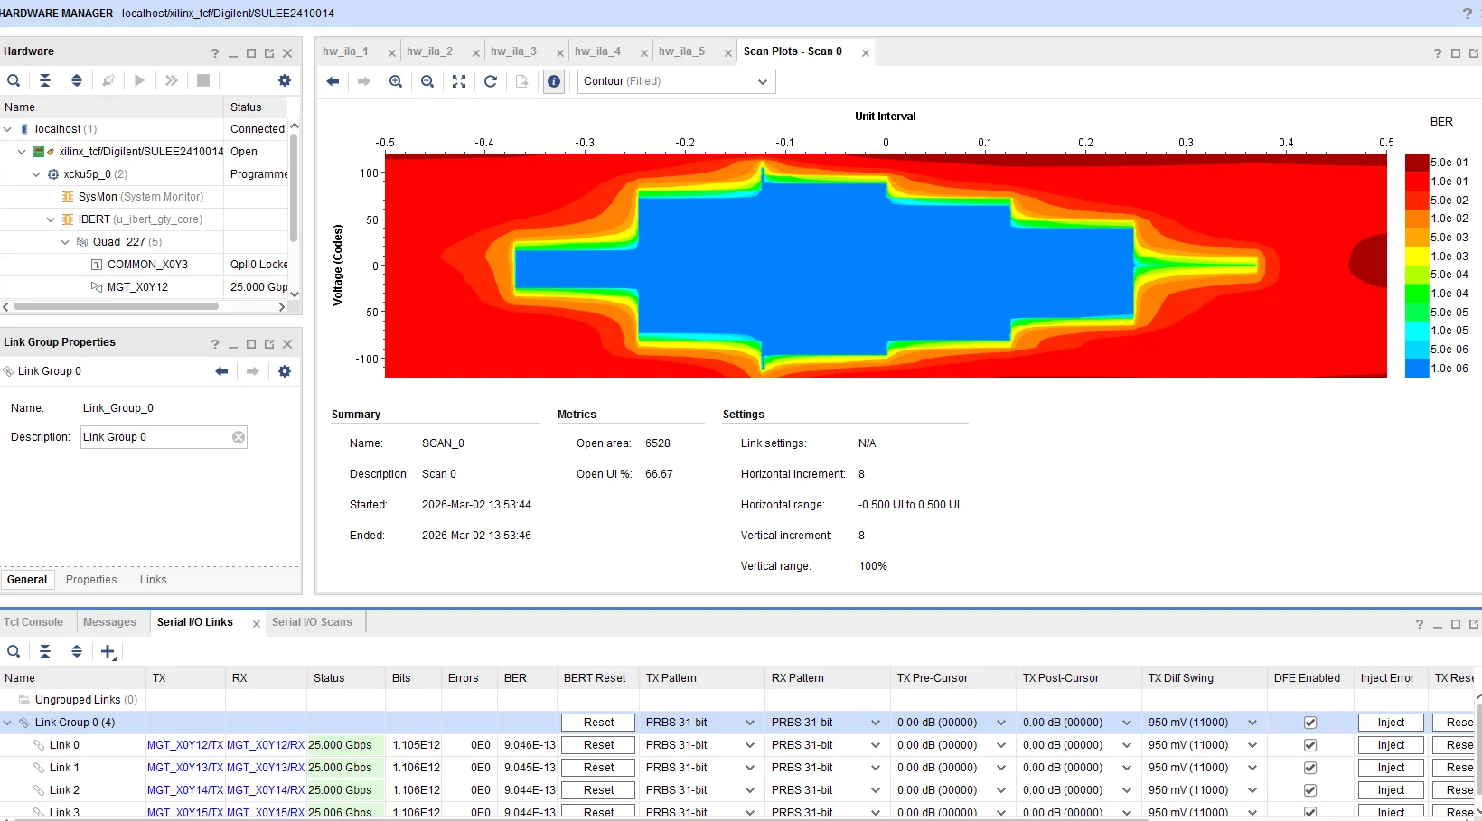Click the zoom in icon in scan plot toolbar
Viewport: 1482px width, 821px height.
(x=396, y=81)
